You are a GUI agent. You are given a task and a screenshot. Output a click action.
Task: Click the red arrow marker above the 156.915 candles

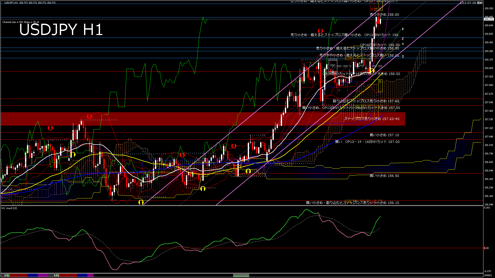click(x=233, y=146)
